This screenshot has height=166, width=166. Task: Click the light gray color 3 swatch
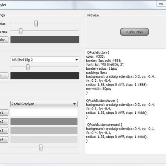pyautogui.click(x=44, y=130)
